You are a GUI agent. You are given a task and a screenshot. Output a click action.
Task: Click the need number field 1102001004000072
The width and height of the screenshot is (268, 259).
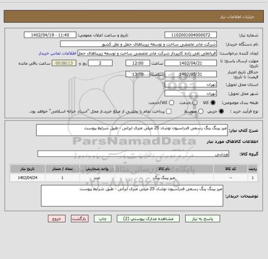click(191, 35)
